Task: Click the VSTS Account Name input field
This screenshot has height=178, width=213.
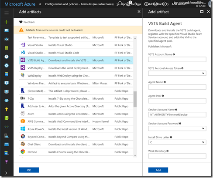Action: (x=177, y=60)
